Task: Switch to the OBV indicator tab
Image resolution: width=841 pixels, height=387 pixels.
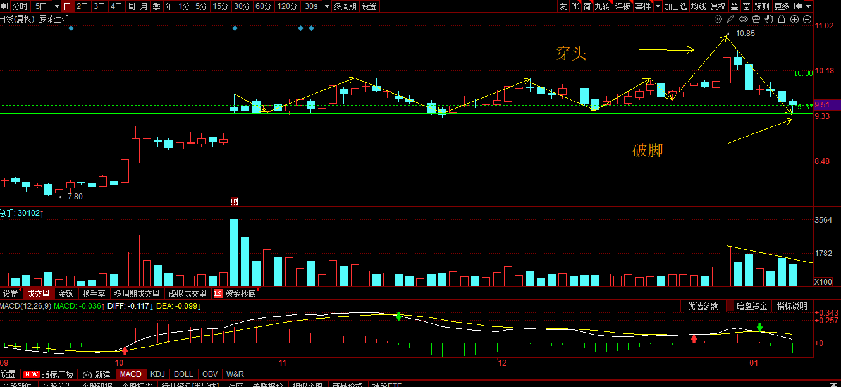Action: coord(210,374)
